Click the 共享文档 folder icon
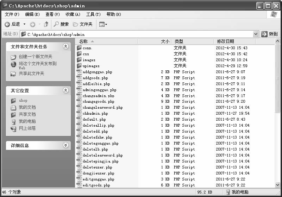This screenshot has width=282, height=197. coord(13,114)
